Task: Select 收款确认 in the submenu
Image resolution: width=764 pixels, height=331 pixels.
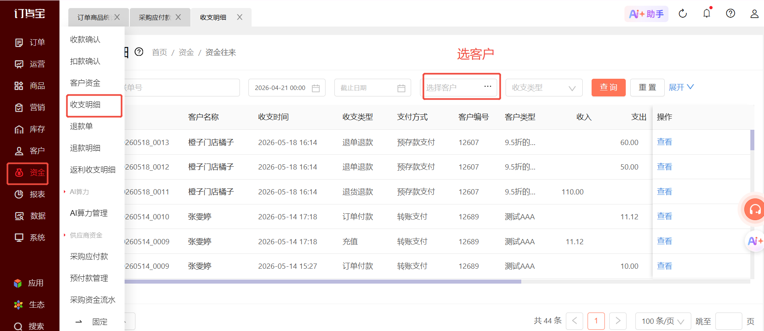Action: [85, 39]
